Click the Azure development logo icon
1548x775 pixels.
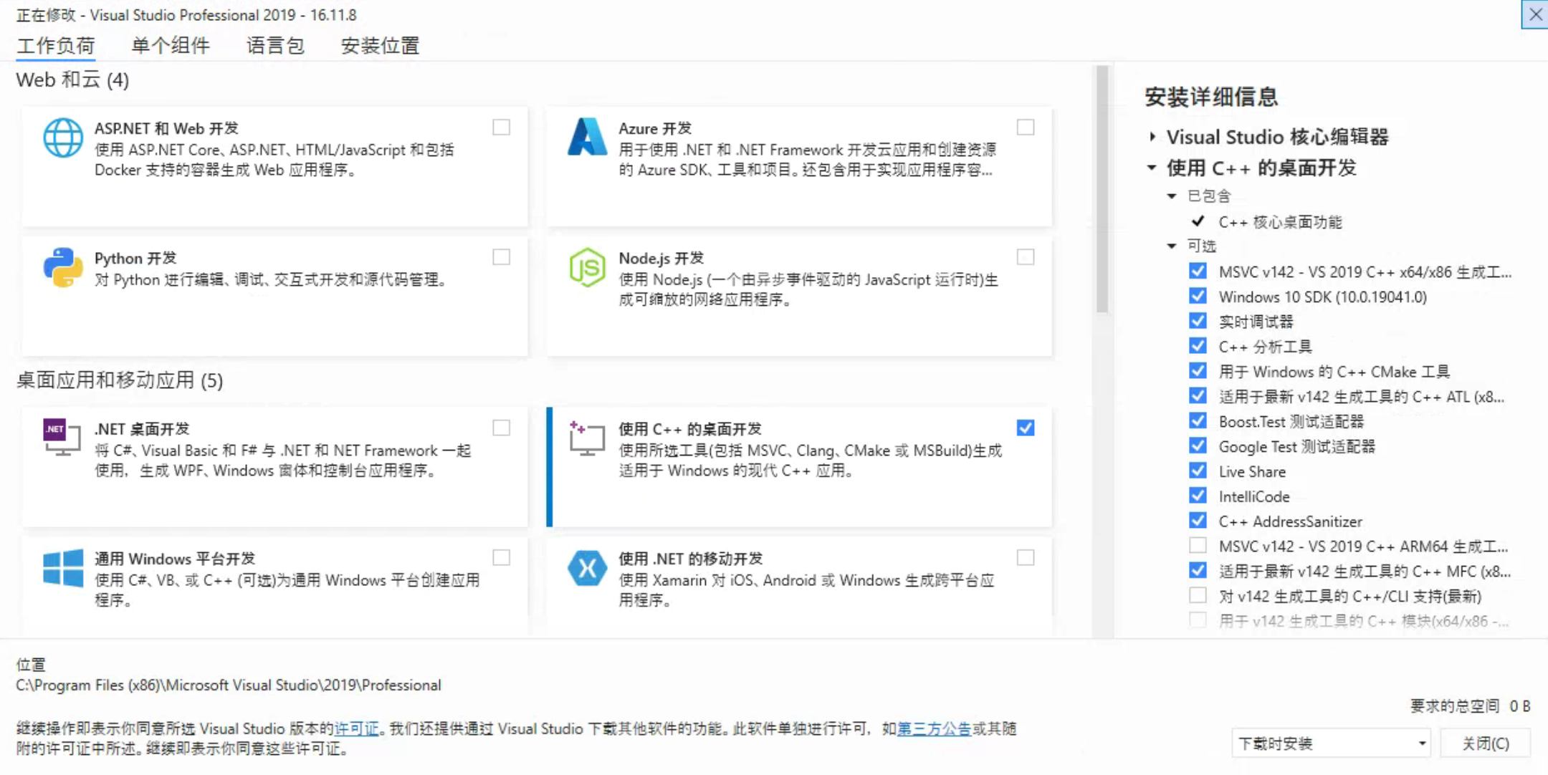tap(587, 137)
